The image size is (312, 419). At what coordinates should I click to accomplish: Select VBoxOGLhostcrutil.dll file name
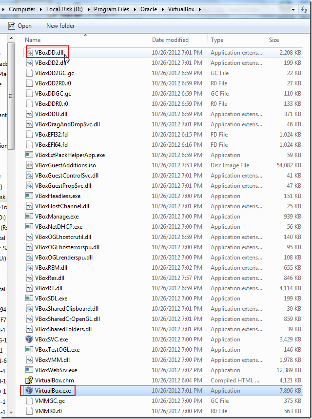[63, 237]
